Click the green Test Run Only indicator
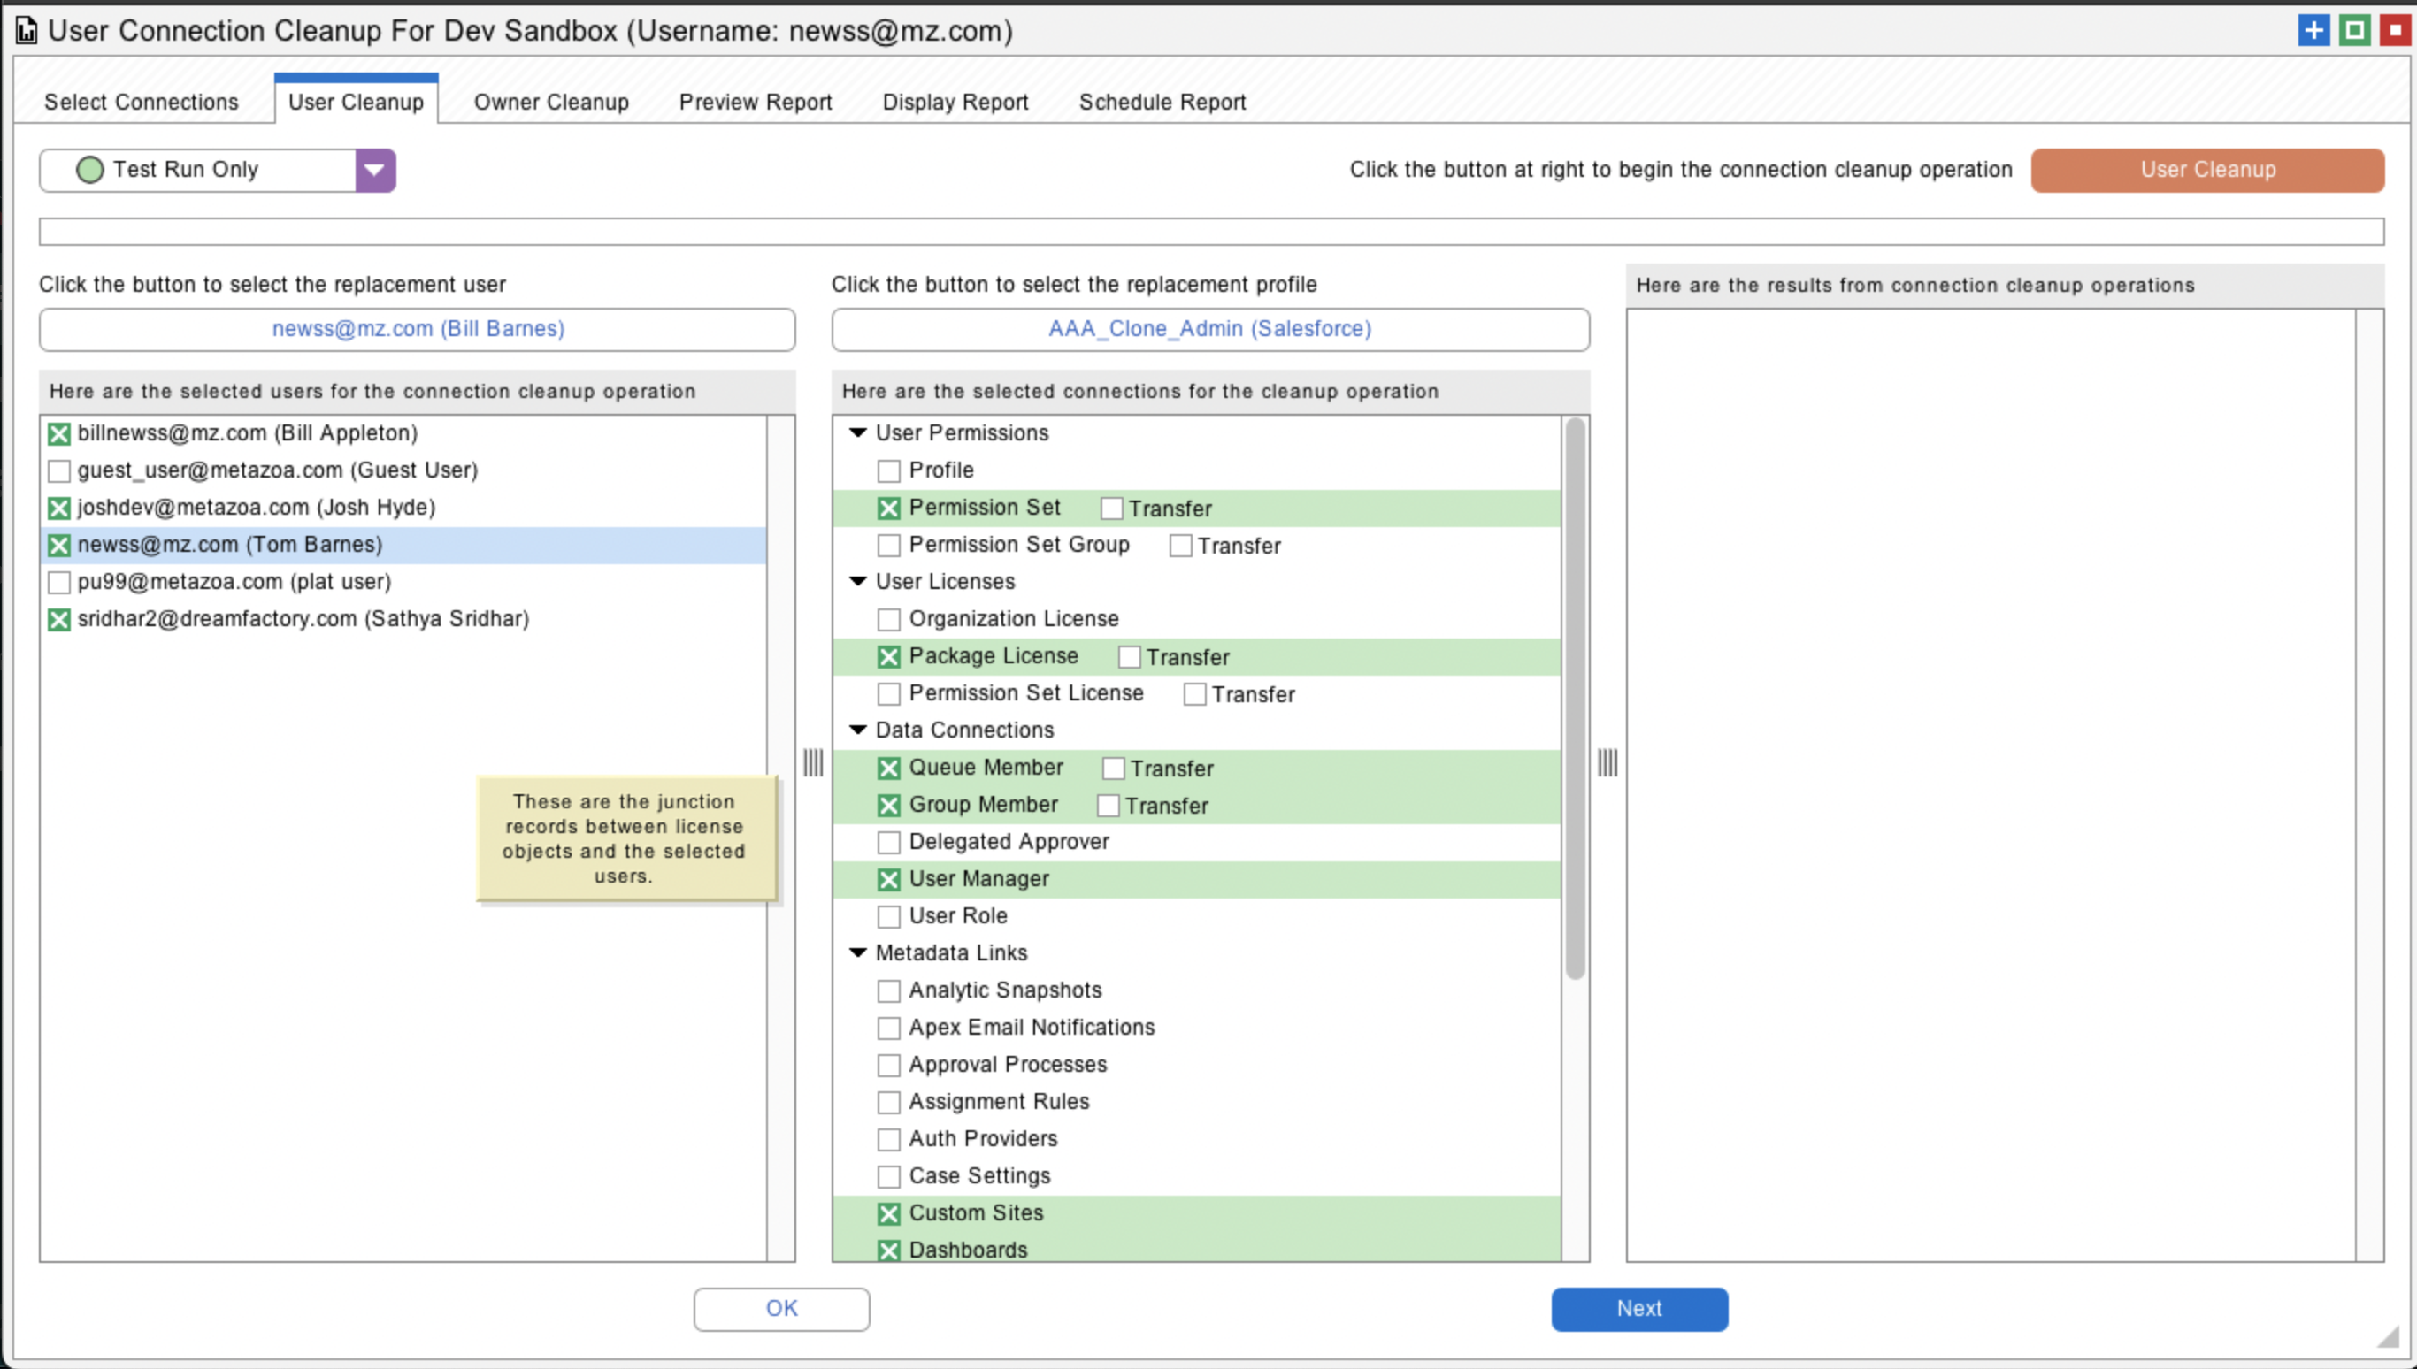The width and height of the screenshot is (2417, 1369). click(x=89, y=170)
